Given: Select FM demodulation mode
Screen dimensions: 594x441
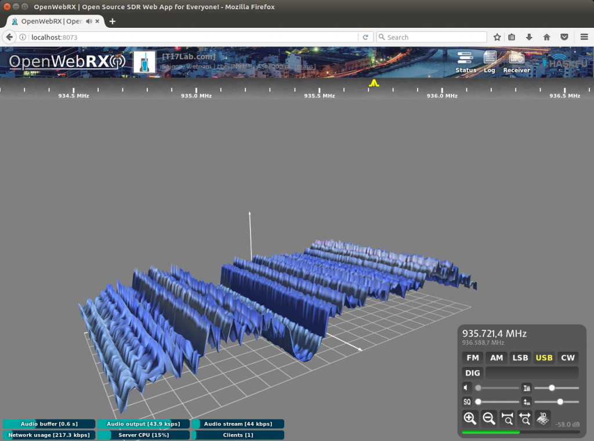Looking at the screenshot, I should pos(473,358).
